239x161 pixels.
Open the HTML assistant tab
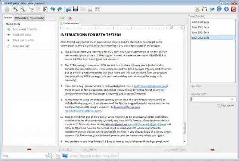tap(21, 18)
